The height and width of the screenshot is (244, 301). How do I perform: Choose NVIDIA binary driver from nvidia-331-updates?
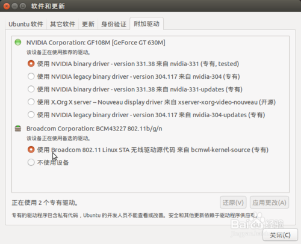135,89
